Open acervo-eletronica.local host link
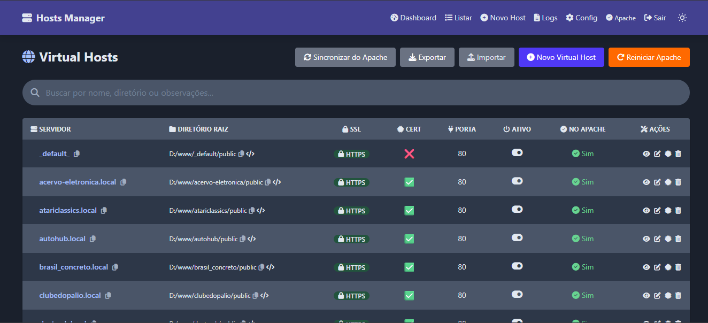708x323 pixels. pyautogui.click(x=78, y=182)
